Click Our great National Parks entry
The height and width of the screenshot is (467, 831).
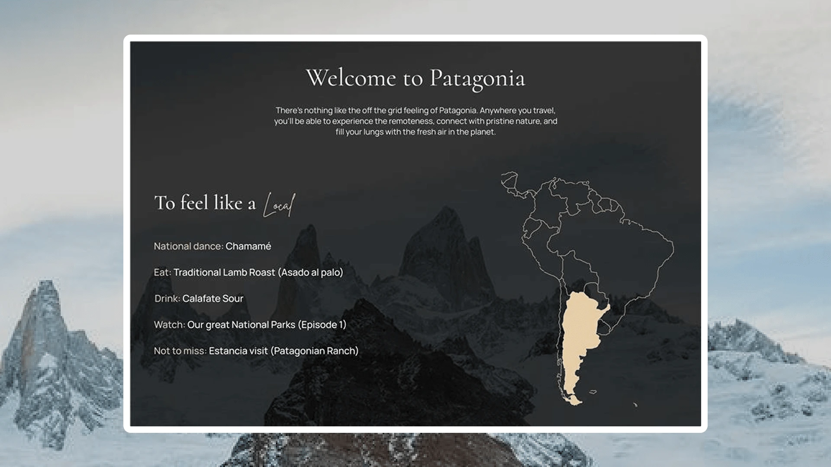[x=267, y=325]
